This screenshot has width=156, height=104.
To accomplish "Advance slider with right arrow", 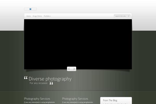I will pyautogui.click(x=74, y=69).
